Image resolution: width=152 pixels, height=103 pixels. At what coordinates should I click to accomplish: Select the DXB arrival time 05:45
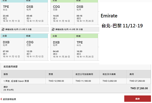tap(29, 16)
